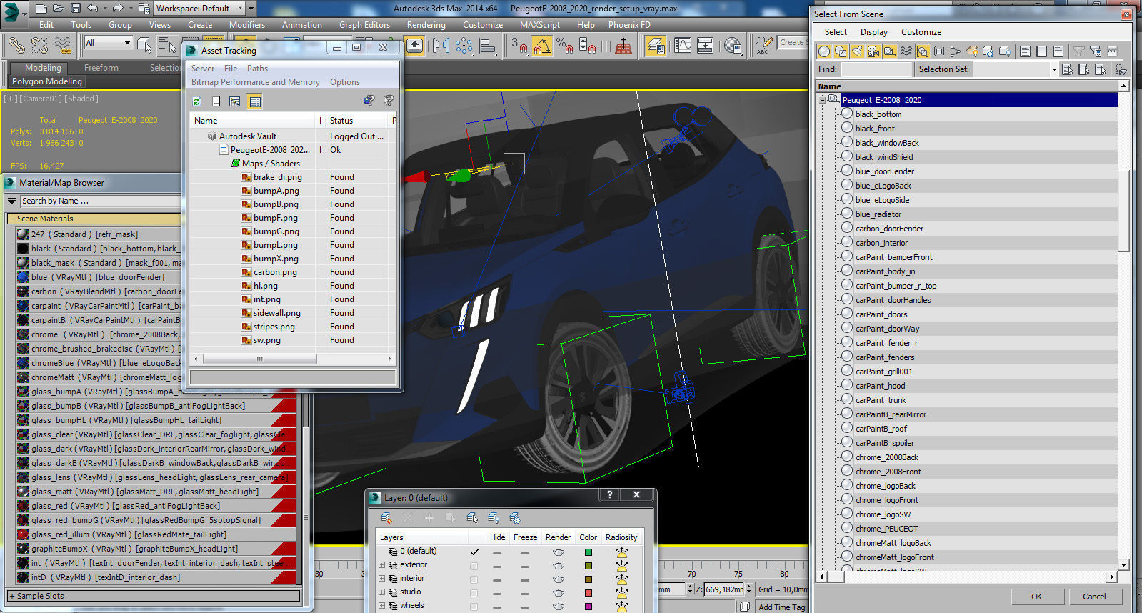This screenshot has width=1142, height=613.
Task: Click Polygon Modeling ribbon button
Action: pos(47,81)
